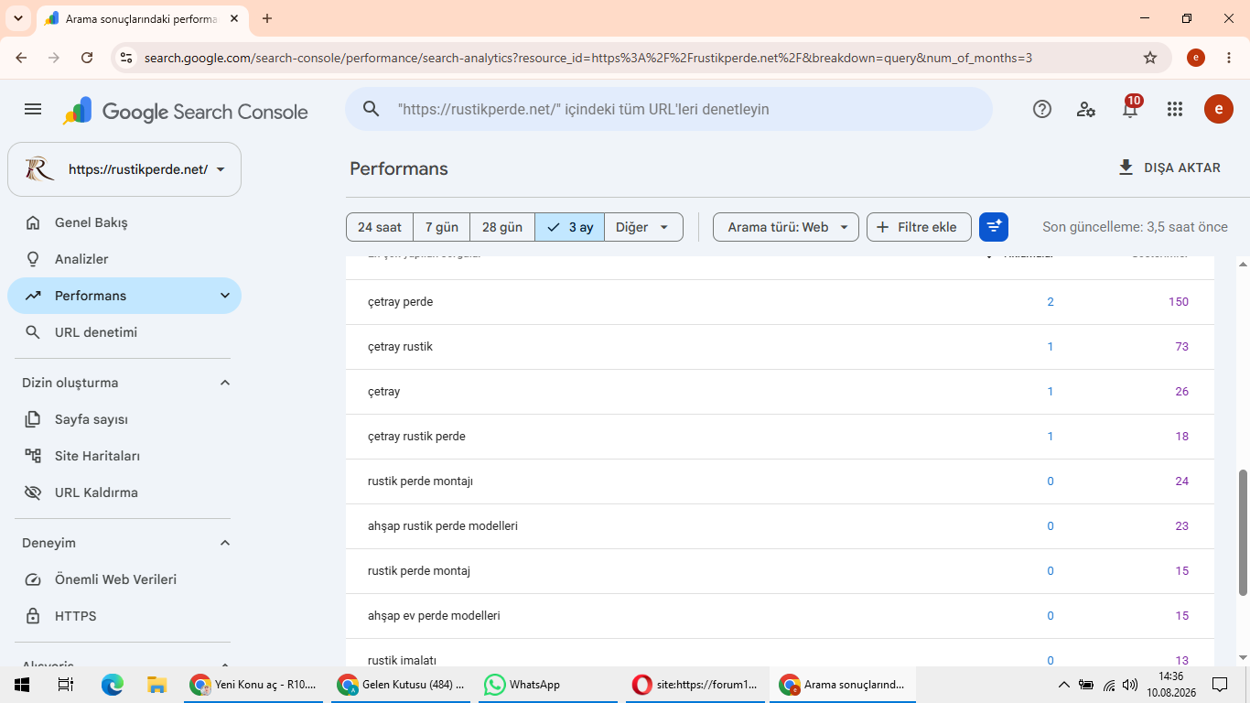Open a new browser tab
This screenshot has width=1250, height=703.
(267, 18)
